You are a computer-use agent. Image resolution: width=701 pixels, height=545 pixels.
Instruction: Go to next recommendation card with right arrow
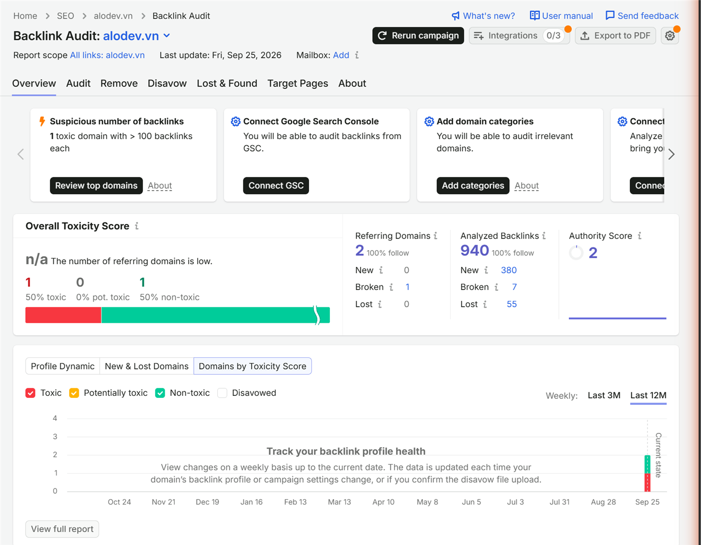671,154
